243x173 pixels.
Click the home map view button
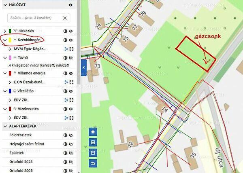pyautogui.click(x=93, y=132)
